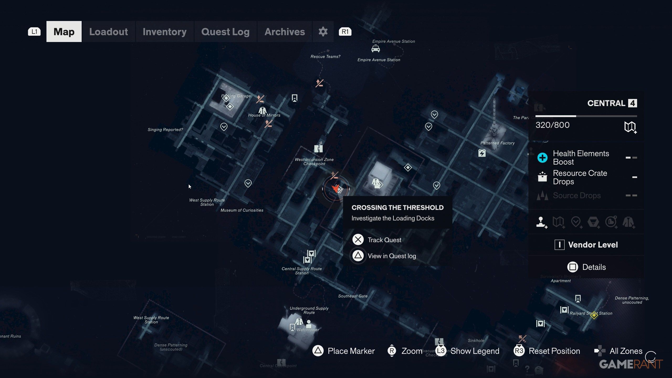Click the Health Elements Boost plus icon
Screen dimensions: 672x378
(x=542, y=157)
